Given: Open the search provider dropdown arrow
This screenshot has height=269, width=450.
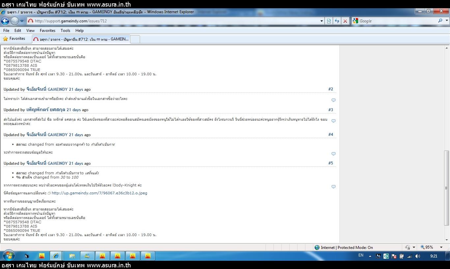Looking at the screenshot, I should coord(447,21).
